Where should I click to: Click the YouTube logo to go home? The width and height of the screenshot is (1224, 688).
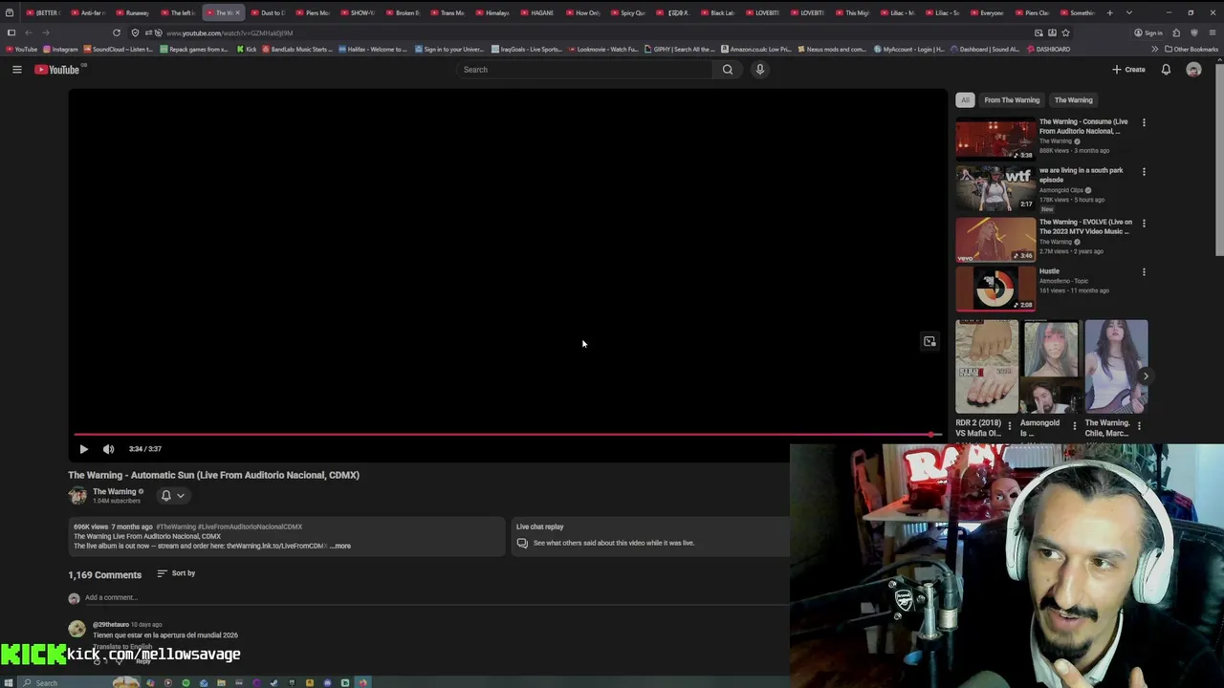(x=56, y=70)
